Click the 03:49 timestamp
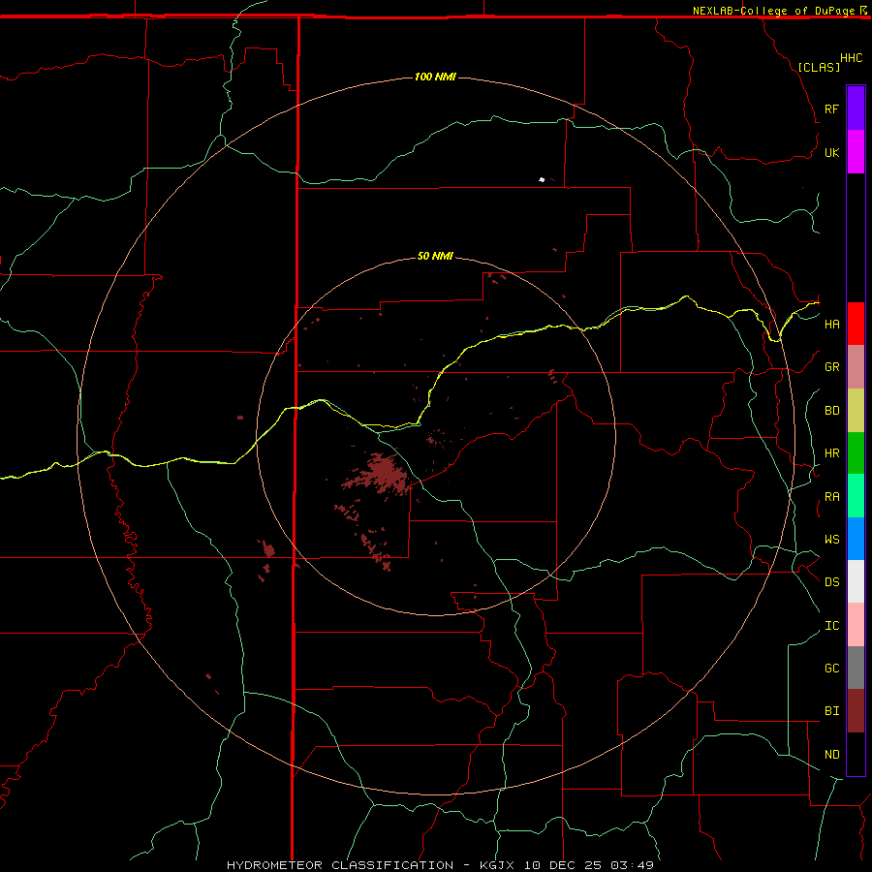Screen dimensions: 872x872 [x=632, y=865]
